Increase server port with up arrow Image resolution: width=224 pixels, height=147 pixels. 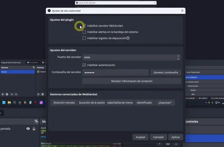click(x=178, y=56)
